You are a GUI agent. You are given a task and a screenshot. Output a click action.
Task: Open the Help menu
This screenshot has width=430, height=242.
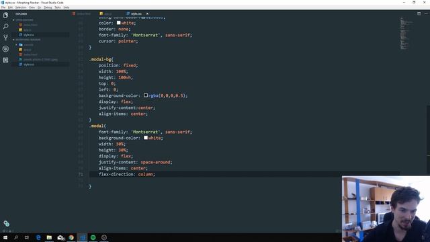[x=67, y=7]
